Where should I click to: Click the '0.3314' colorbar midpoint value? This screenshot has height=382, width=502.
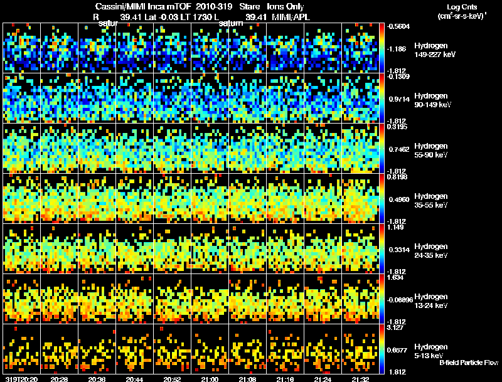[399, 250]
